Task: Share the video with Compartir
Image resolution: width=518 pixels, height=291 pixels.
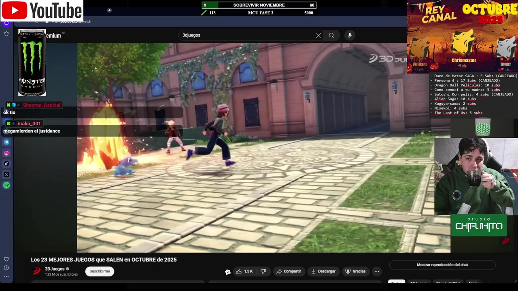Action: [289, 272]
